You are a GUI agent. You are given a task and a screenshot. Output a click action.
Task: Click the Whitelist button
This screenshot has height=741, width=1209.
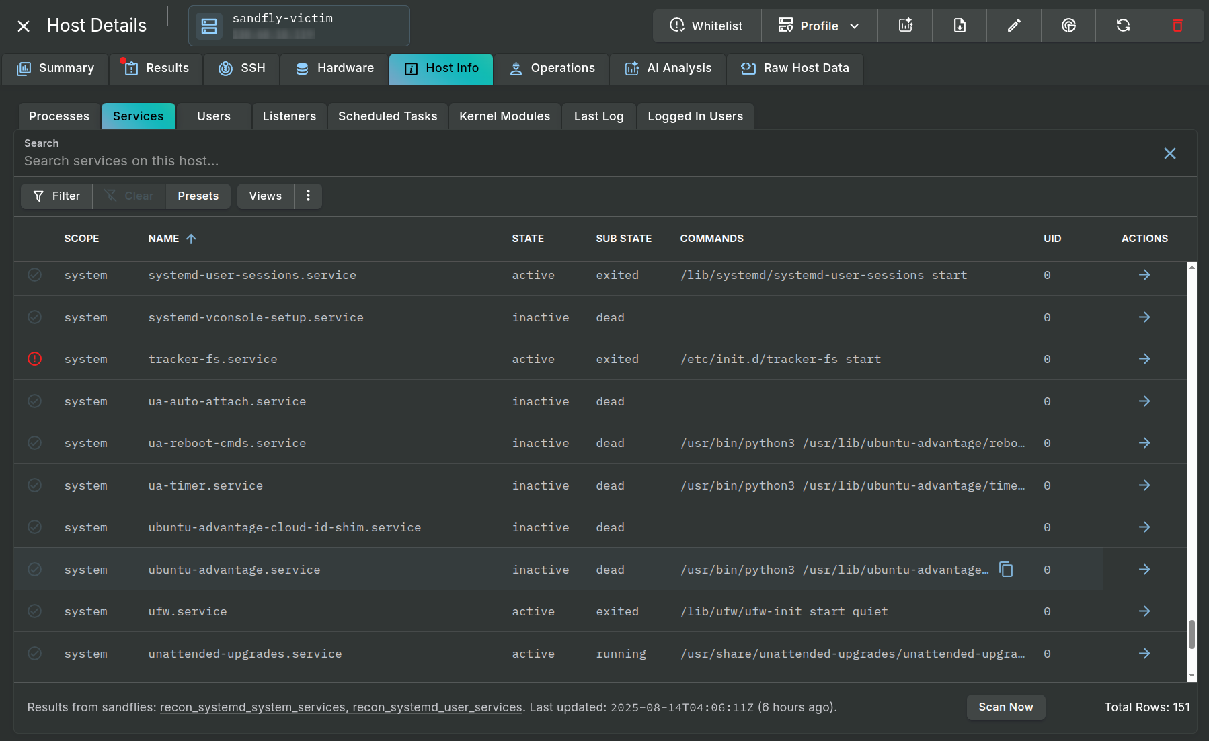pos(707,26)
